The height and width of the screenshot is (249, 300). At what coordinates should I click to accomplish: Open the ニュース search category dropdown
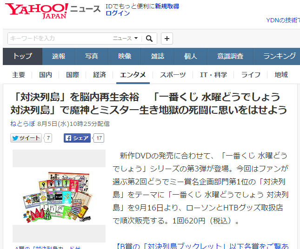pyautogui.click(x=125, y=39)
